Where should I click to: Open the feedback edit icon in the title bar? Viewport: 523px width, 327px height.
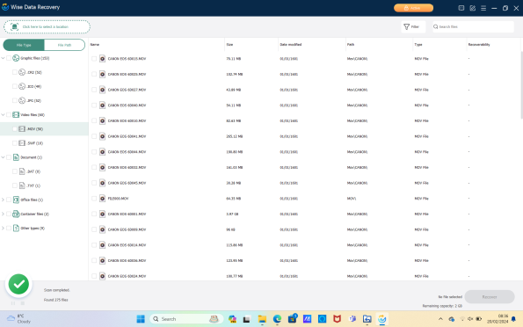[x=473, y=8]
